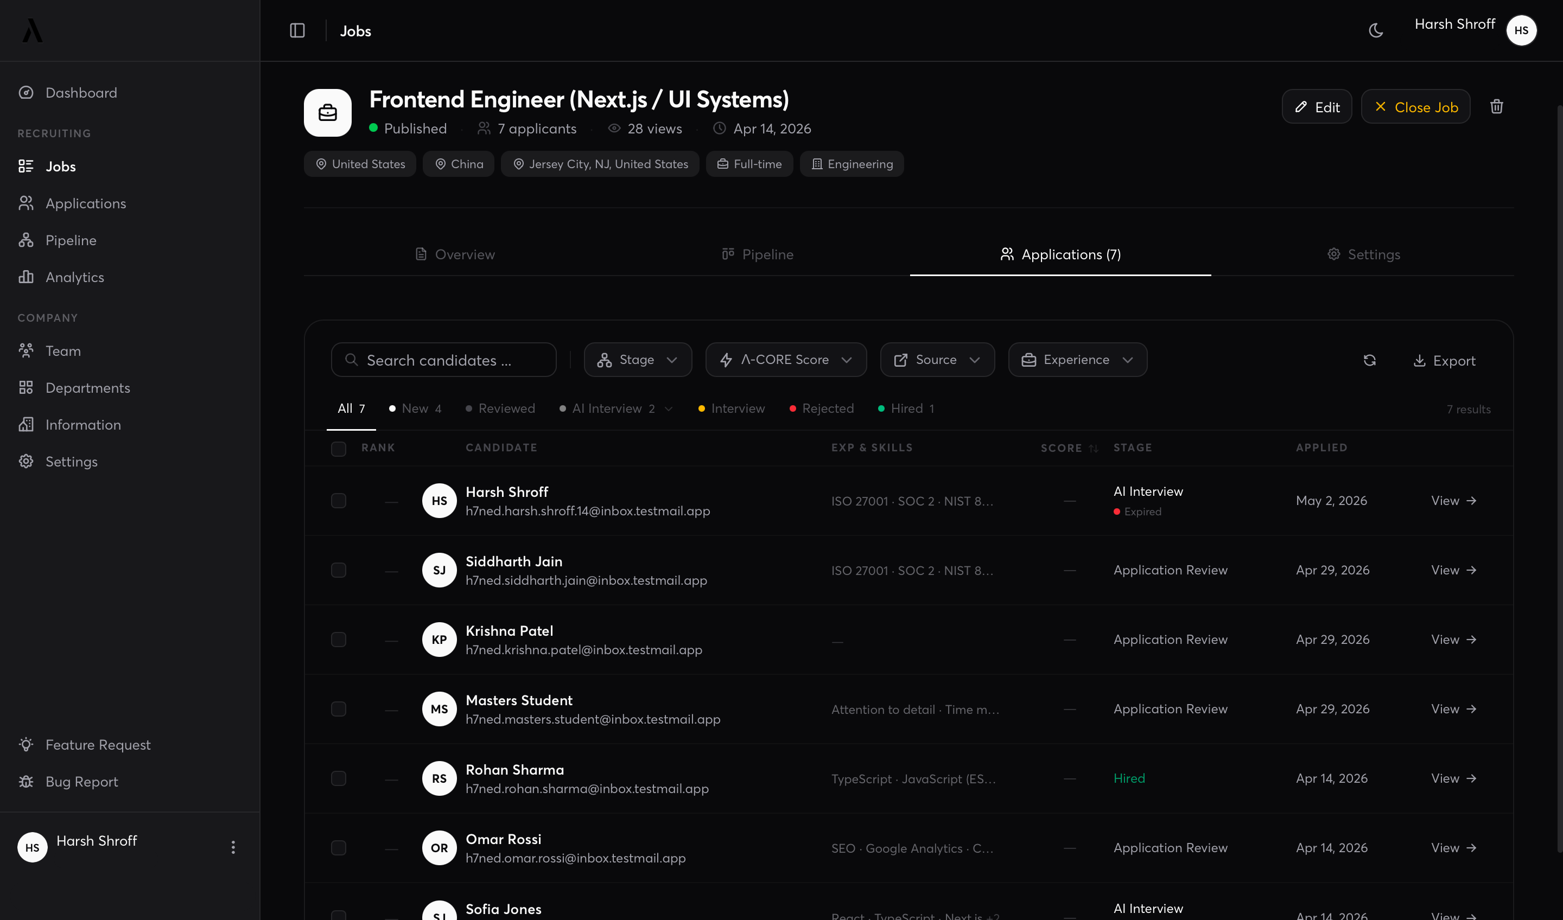Click the OR avatar for Omar Rossi

439,847
